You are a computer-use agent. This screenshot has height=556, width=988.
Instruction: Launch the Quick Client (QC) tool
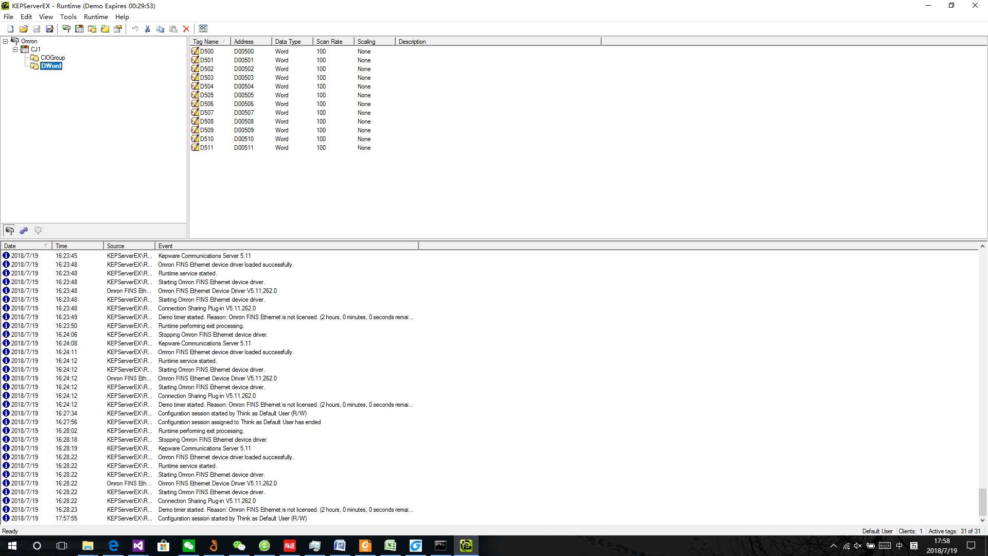click(x=203, y=29)
